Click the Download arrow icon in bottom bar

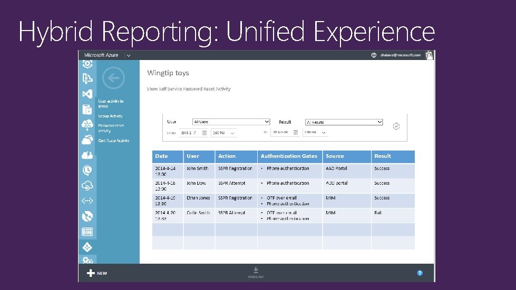click(x=256, y=270)
